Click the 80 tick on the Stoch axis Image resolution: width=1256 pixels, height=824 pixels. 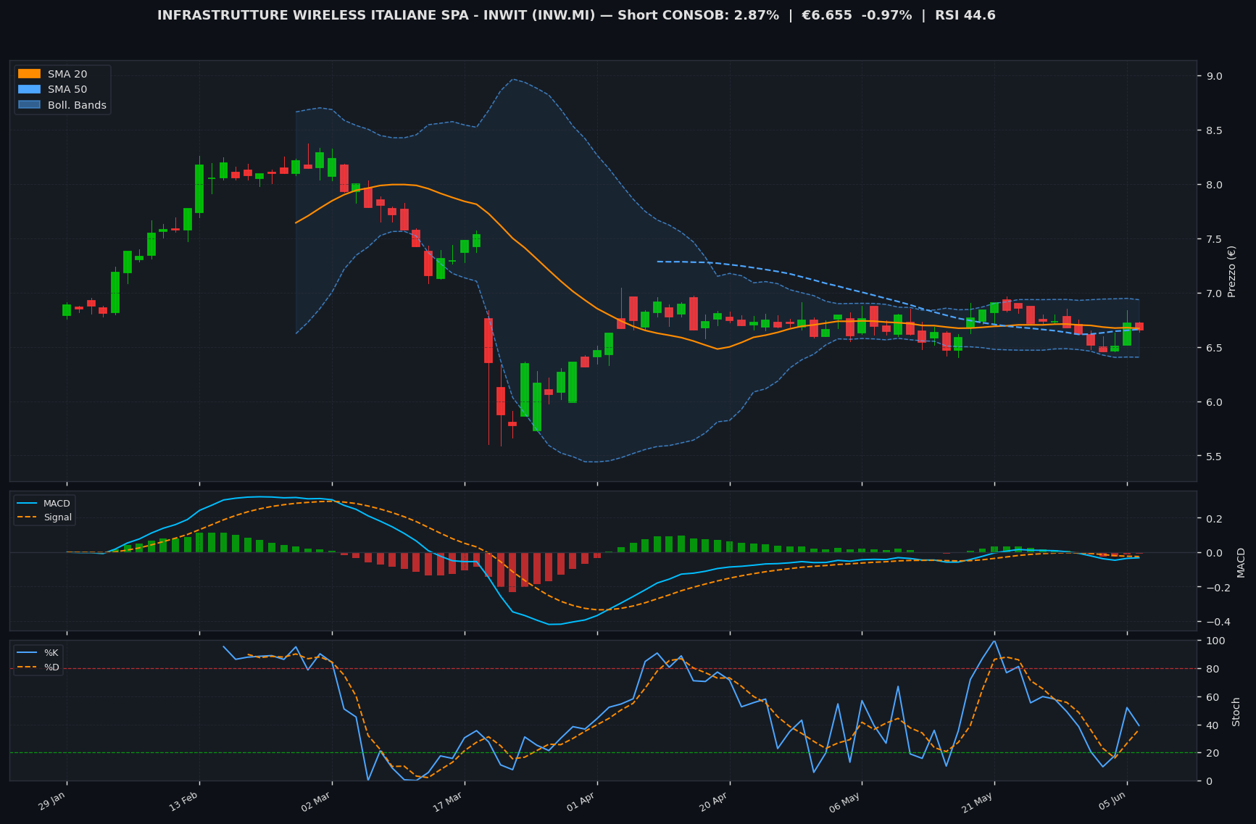click(1213, 669)
